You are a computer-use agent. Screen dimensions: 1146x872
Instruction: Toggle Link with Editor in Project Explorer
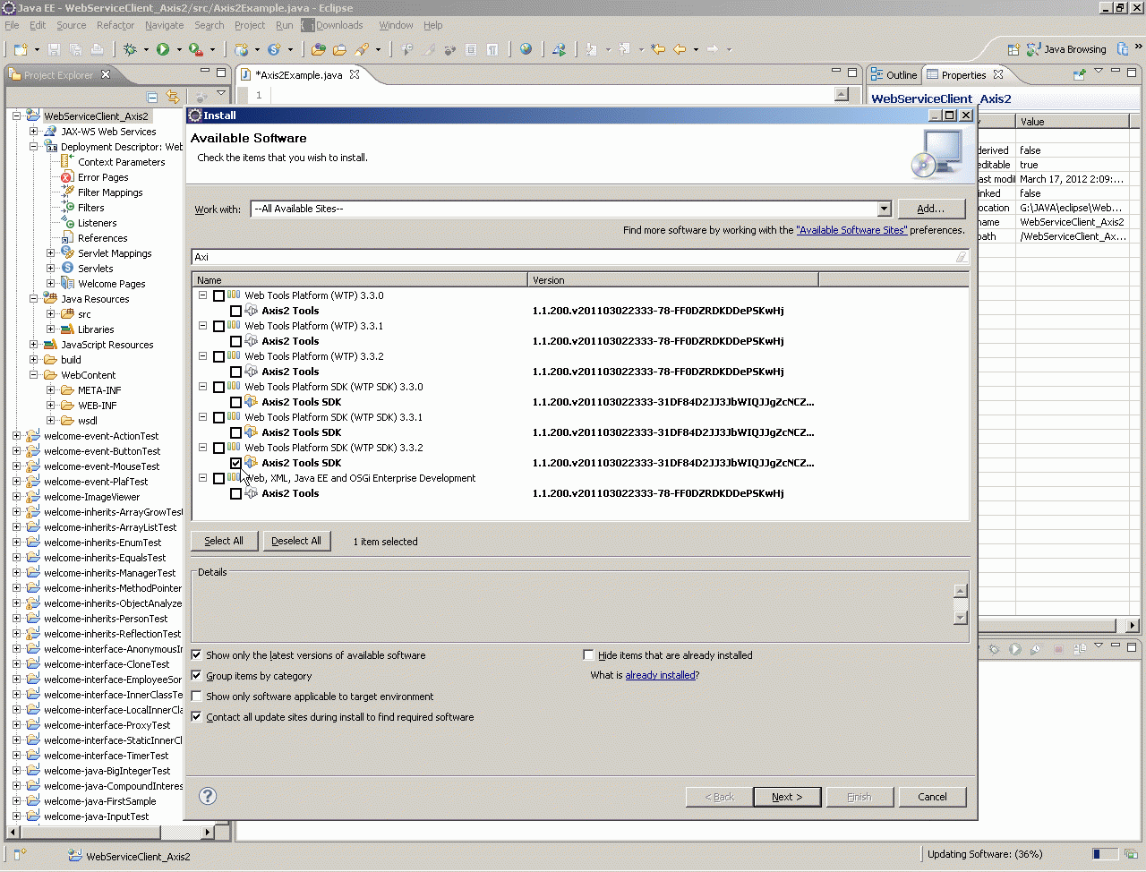click(x=173, y=97)
